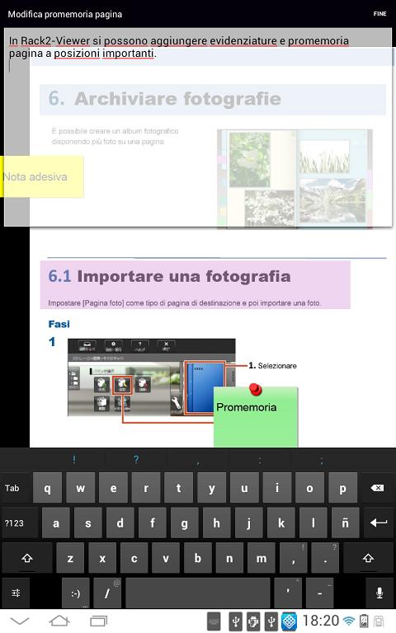Tap the ñ key
The image size is (396, 633).
[345, 523]
